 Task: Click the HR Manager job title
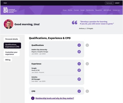36,79
